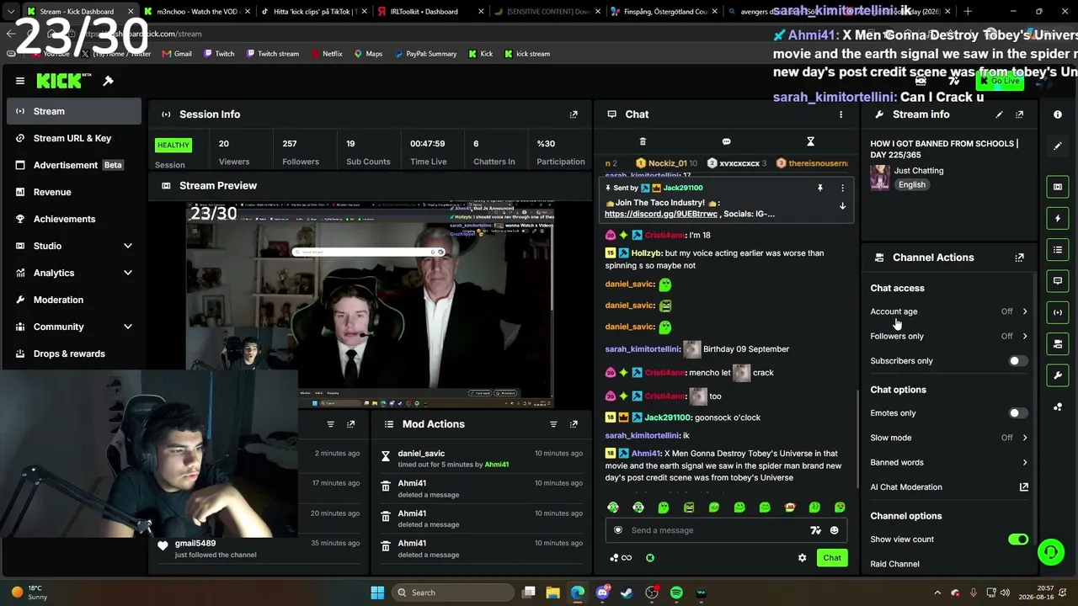This screenshot has width=1078, height=606.
Task: Open Followers only setting chevron
Action: (1025, 336)
